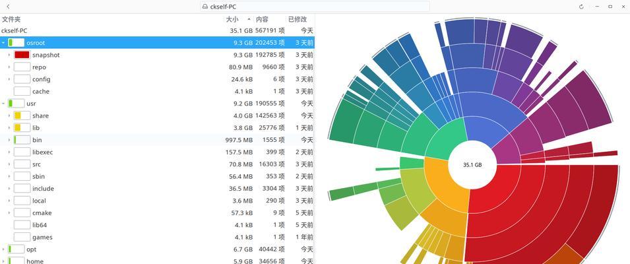Select the snapshot folder name
Screen dimensions: 630x264
click(x=46, y=55)
